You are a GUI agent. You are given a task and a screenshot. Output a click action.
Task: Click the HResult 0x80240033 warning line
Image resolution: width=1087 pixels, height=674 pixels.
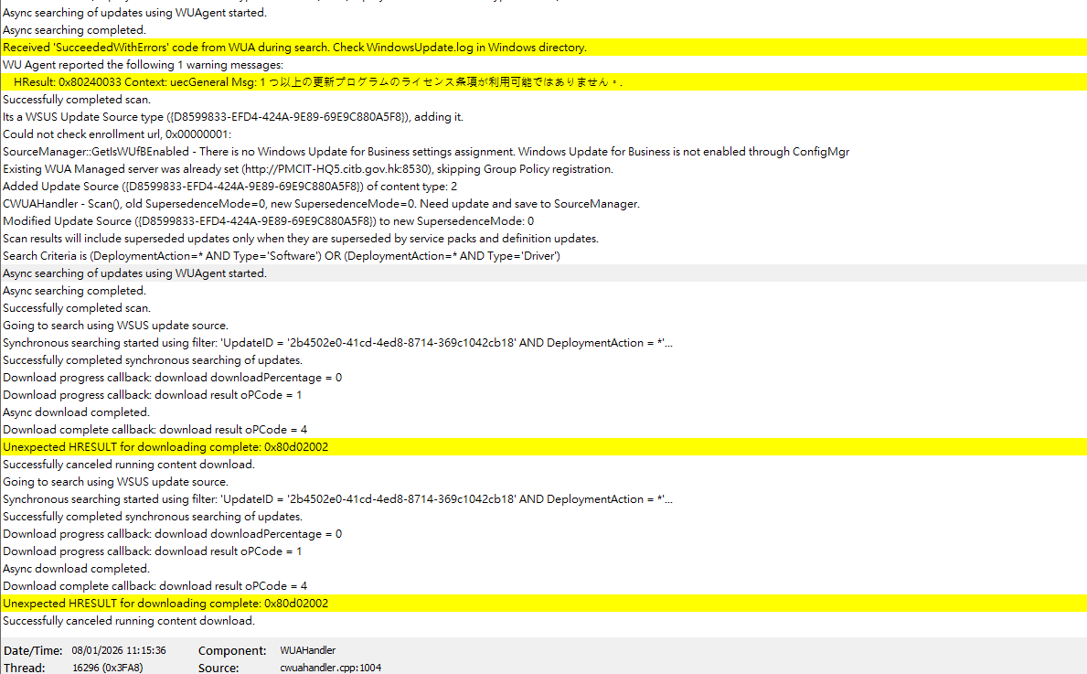543,81
